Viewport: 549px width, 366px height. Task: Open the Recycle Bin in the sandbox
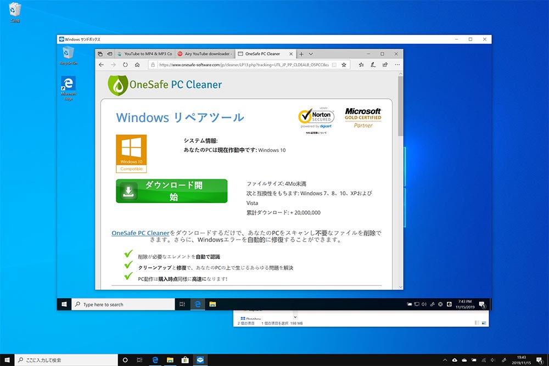click(x=68, y=56)
